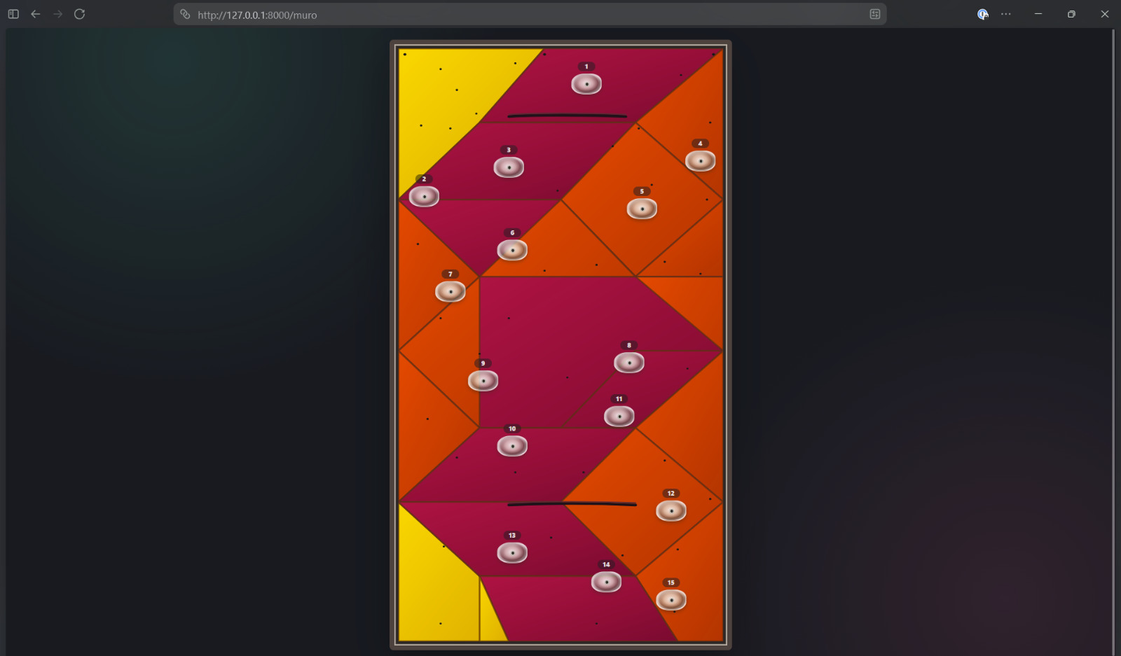1121x656 pixels.
Task: Select climbing hold number 2
Action: point(424,196)
